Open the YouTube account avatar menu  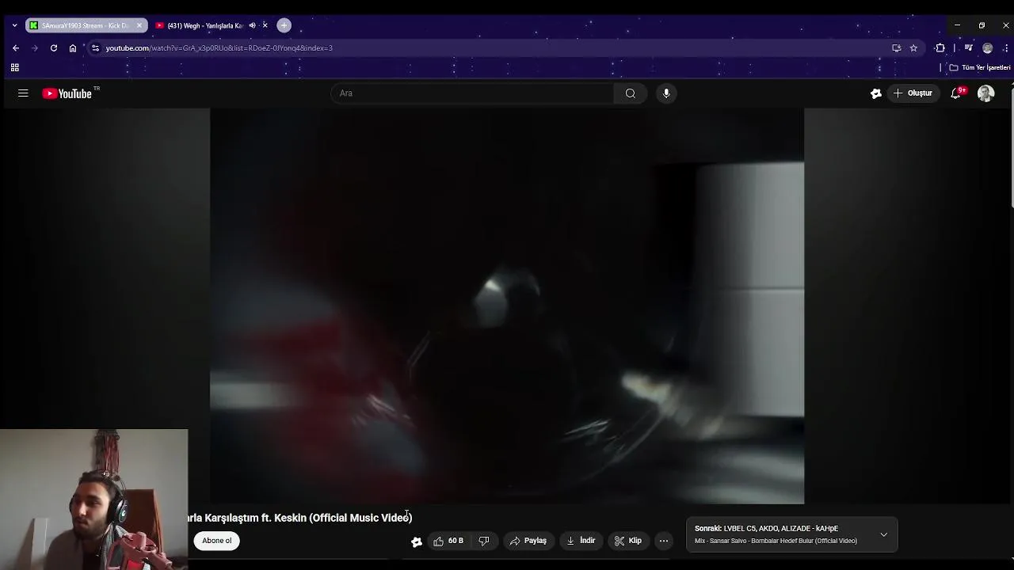986,93
